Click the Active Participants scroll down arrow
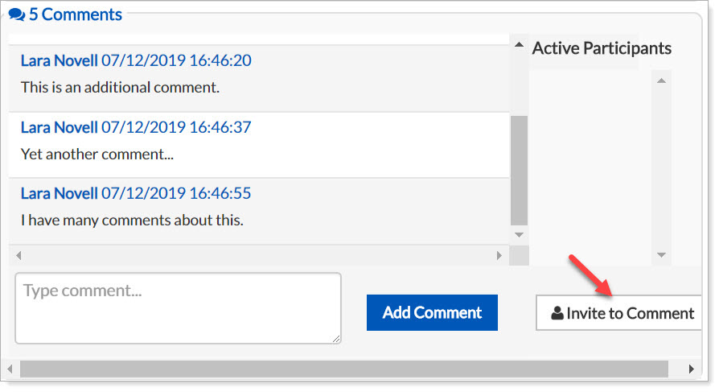Screen dimensions: 719x392 pos(661,255)
